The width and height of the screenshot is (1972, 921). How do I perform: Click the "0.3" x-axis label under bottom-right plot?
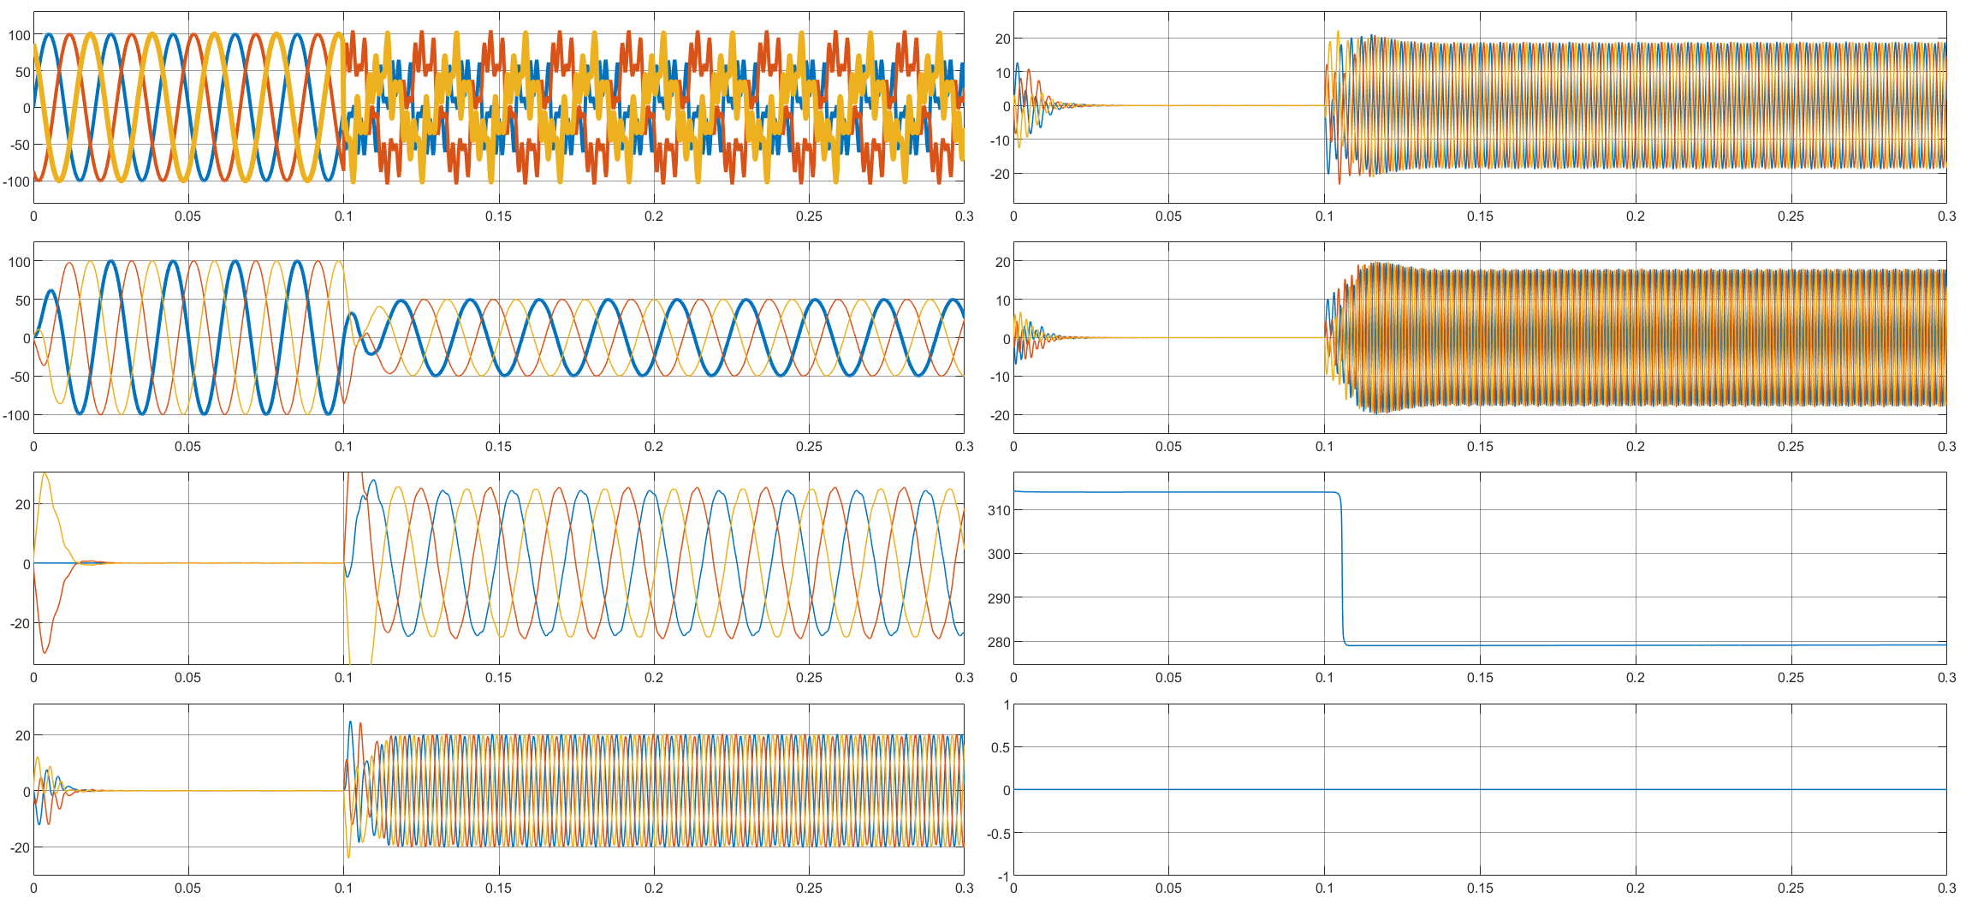pos(1945,888)
